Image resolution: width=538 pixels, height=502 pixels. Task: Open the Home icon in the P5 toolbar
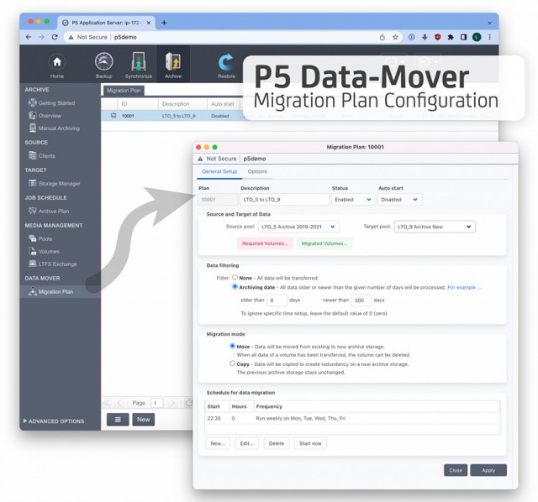coord(57,65)
